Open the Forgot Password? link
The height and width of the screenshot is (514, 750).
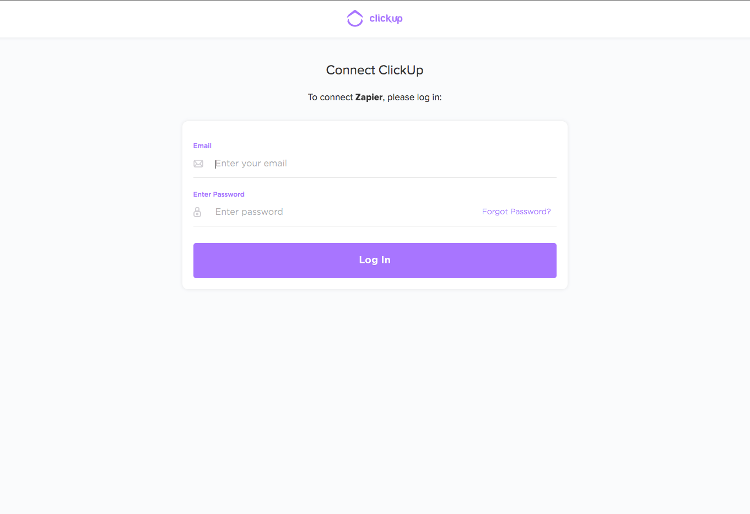pos(516,212)
